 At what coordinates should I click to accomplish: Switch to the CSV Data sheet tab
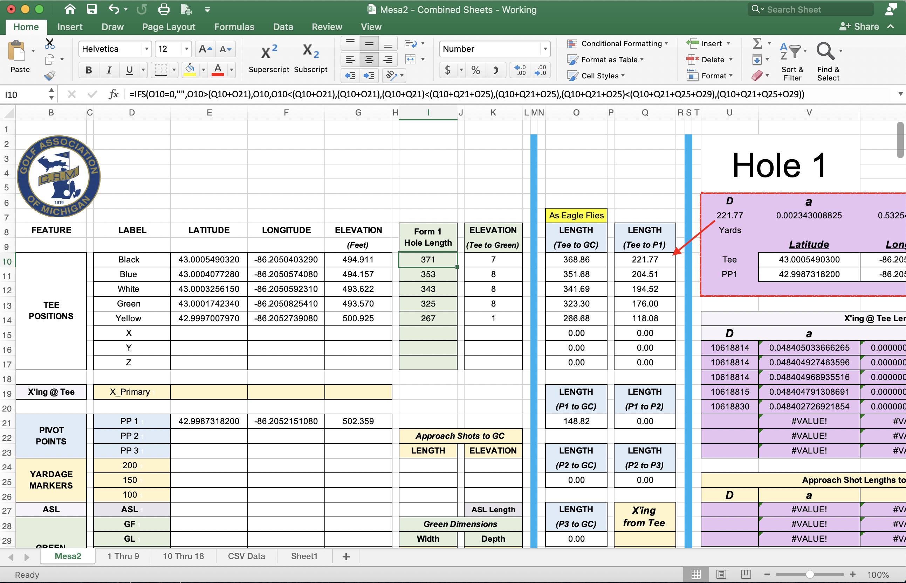[246, 556]
